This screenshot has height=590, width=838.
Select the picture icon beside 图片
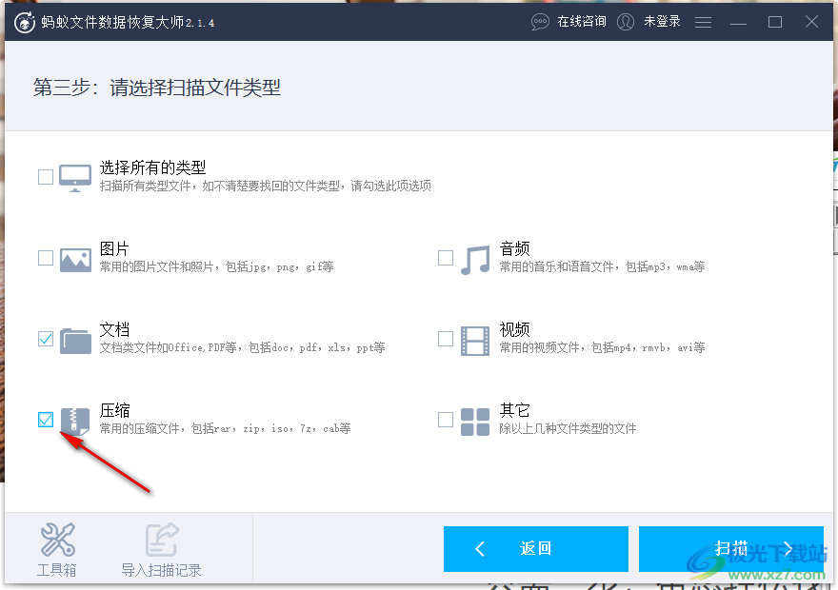pyautogui.click(x=75, y=257)
